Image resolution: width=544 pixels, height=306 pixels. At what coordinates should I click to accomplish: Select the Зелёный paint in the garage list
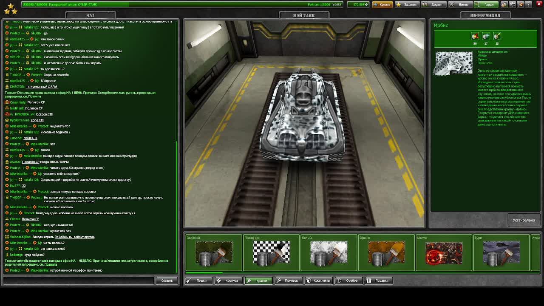214,253
